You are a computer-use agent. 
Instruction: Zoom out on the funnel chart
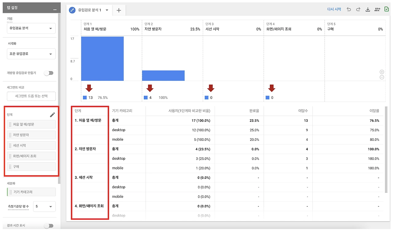[382, 77]
